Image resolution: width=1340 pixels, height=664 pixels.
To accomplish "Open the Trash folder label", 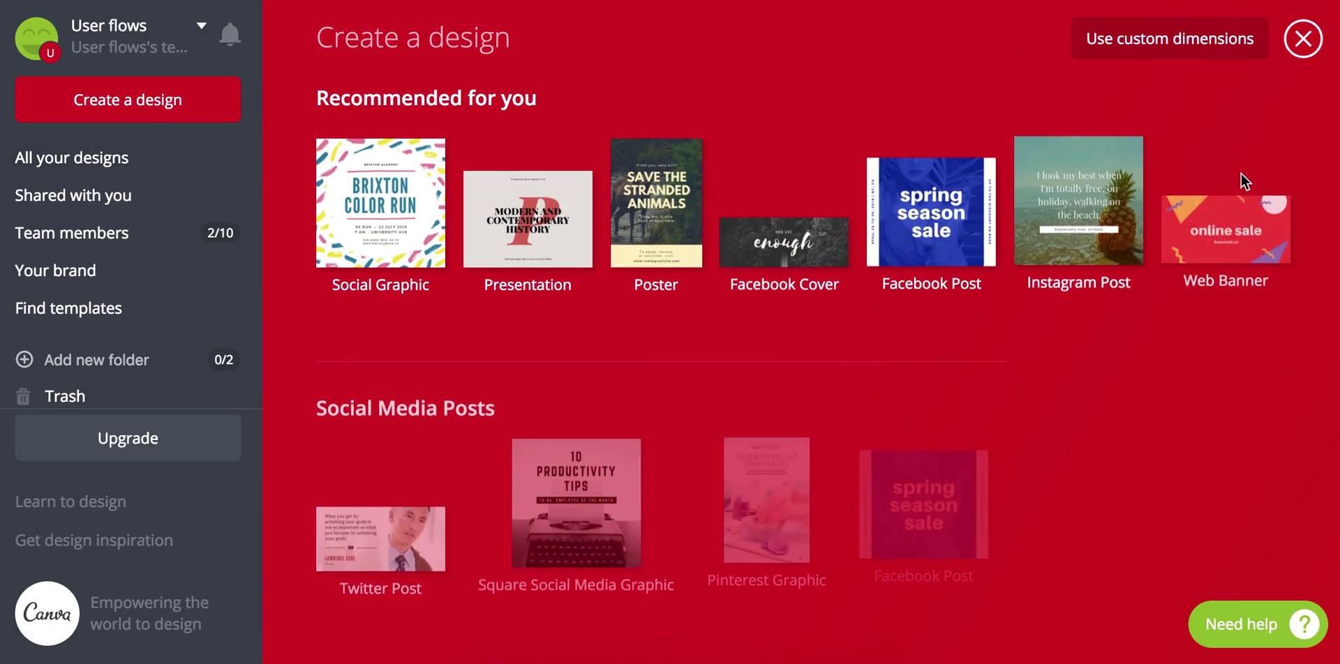I will 65,396.
